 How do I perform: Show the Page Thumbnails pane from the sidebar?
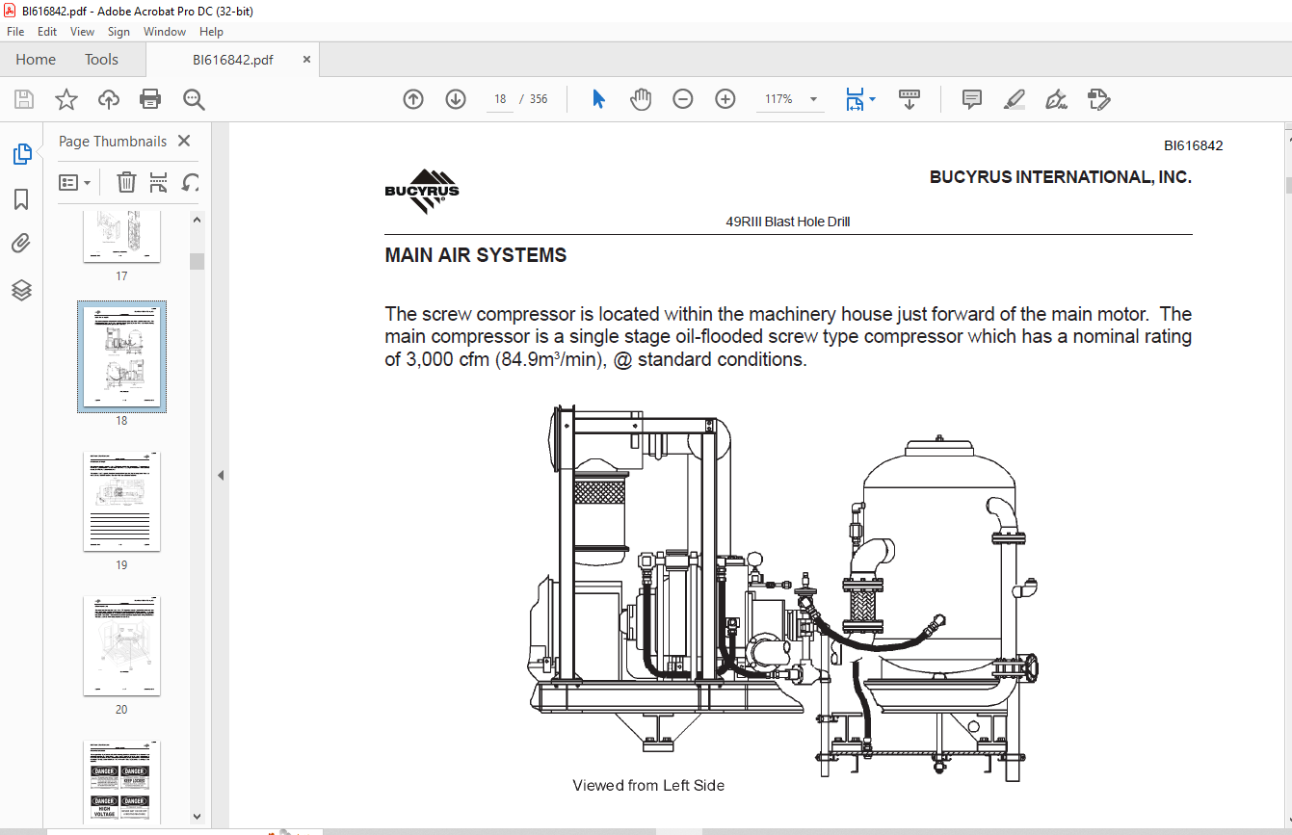[x=21, y=154]
